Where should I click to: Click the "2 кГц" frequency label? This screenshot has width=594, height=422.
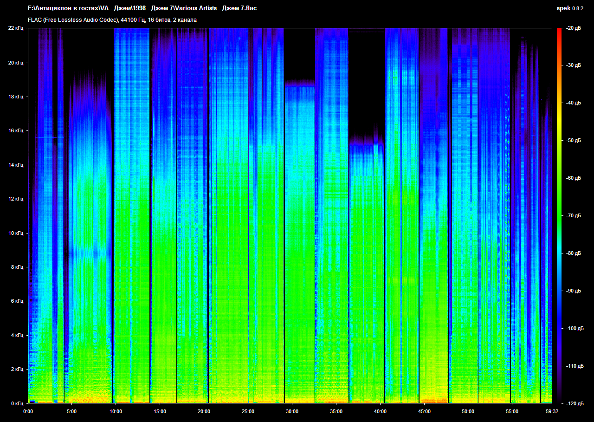point(17,370)
